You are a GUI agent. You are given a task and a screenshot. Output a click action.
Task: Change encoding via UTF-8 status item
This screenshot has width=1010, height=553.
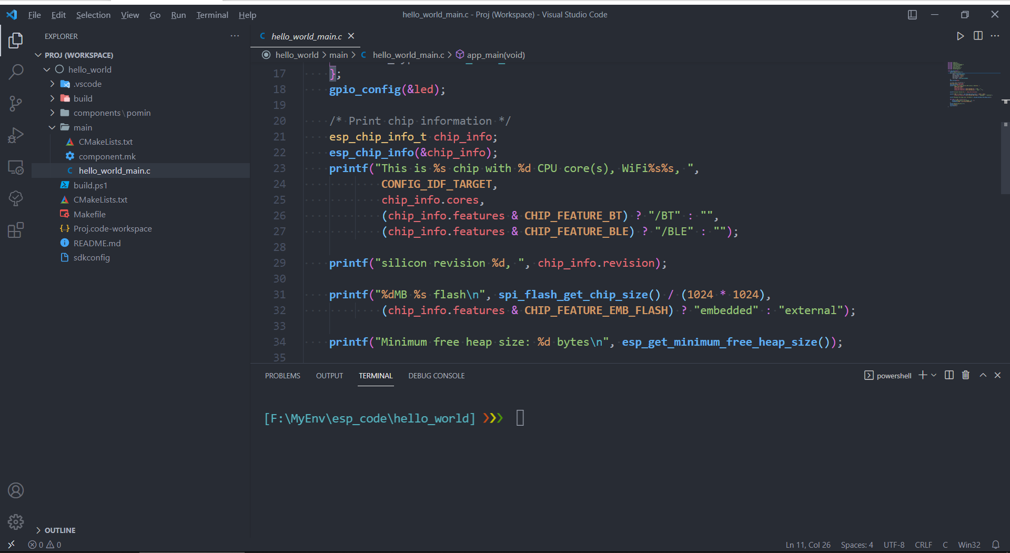point(894,545)
